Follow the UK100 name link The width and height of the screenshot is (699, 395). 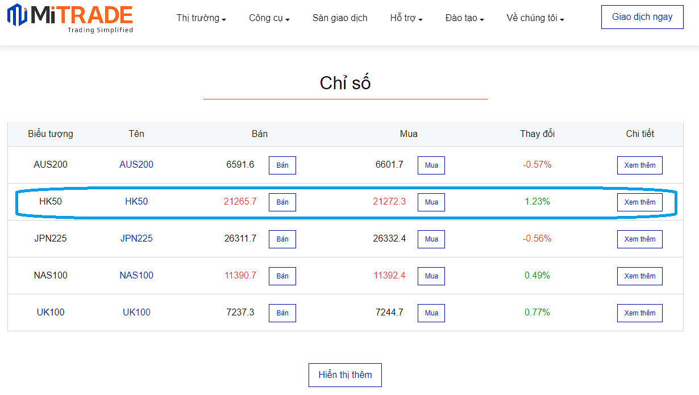click(x=136, y=313)
